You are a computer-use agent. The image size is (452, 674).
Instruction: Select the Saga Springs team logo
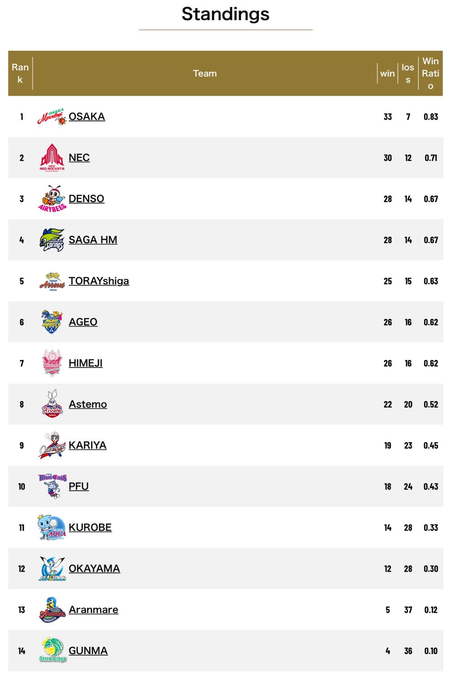52,240
